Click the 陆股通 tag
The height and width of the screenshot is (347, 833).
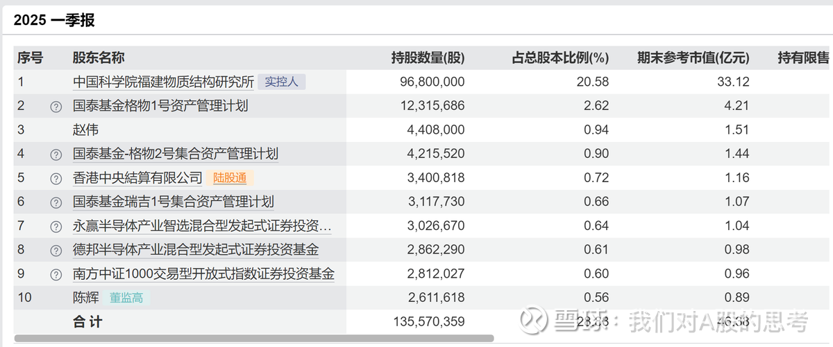pyautogui.click(x=230, y=178)
